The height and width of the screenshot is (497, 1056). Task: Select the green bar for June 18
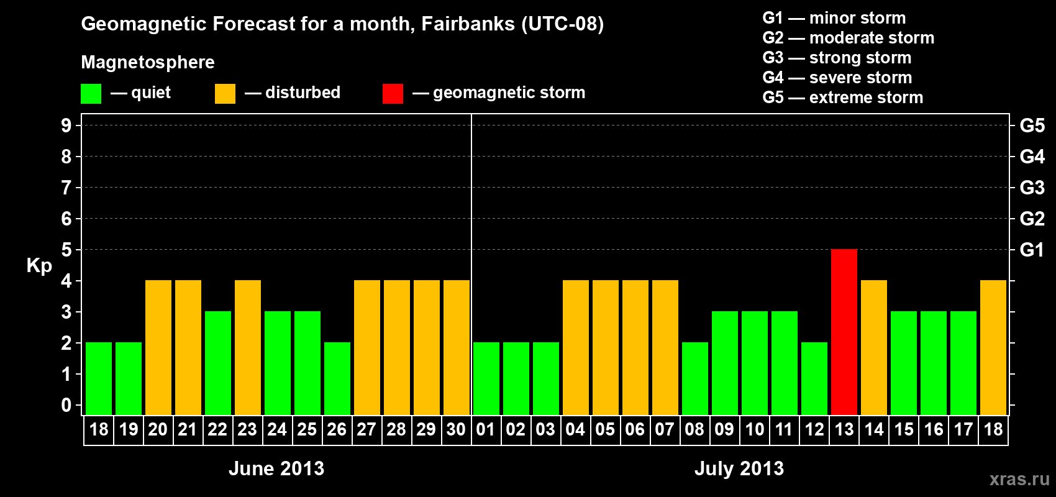click(99, 379)
